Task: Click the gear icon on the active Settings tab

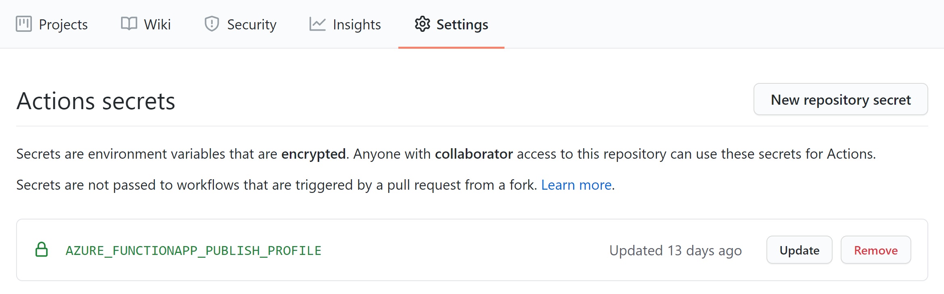Action: point(422,24)
